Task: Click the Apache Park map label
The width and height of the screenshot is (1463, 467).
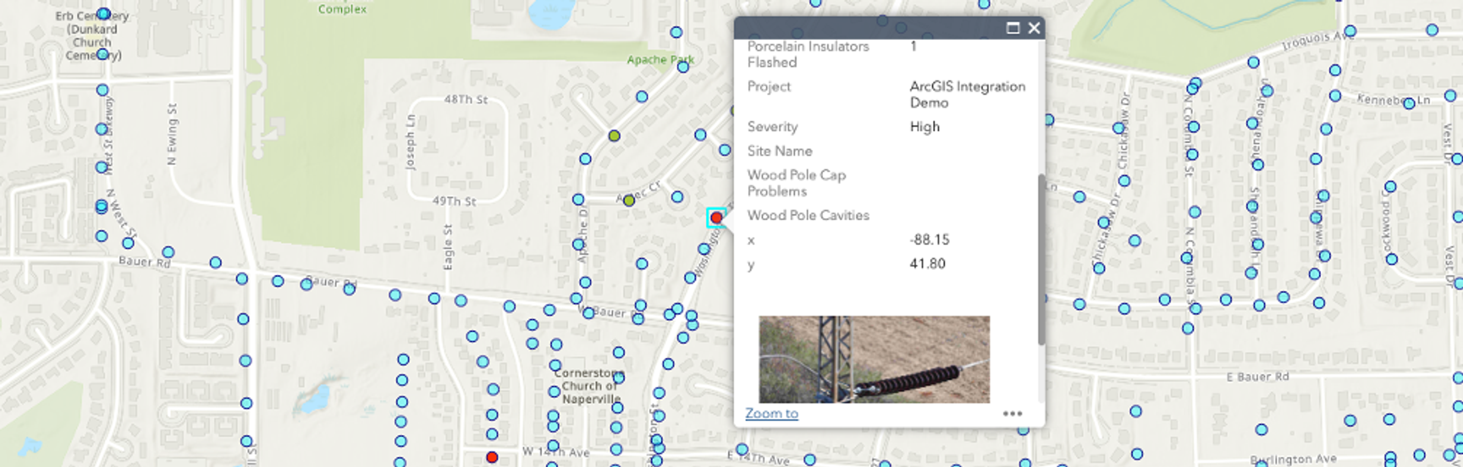Action: 660,59
